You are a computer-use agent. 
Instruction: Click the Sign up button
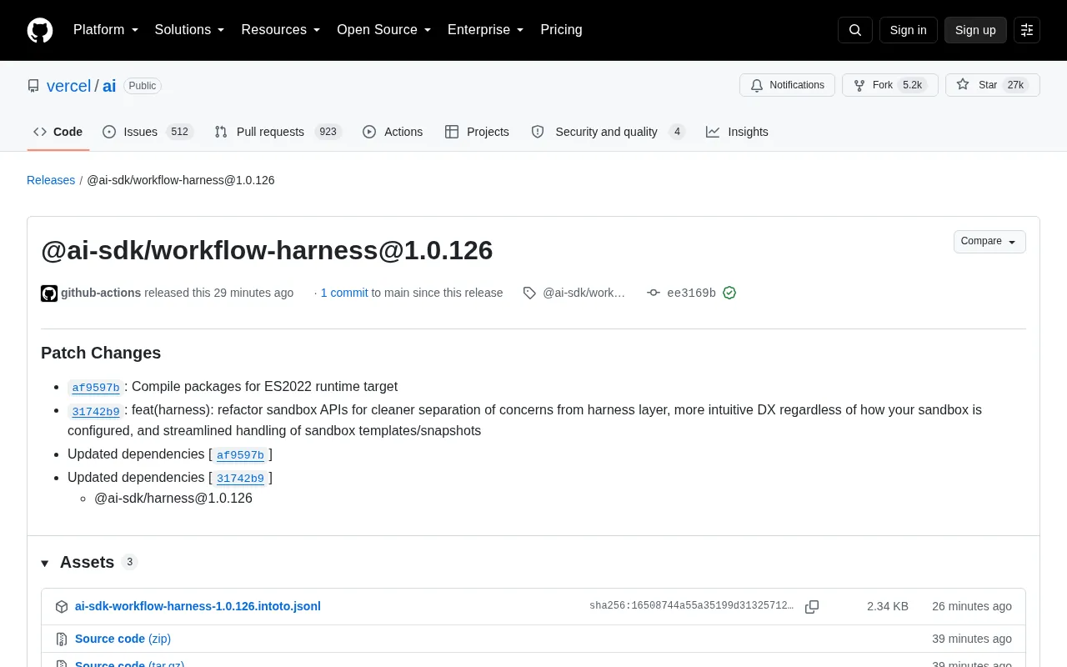[975, 30]
